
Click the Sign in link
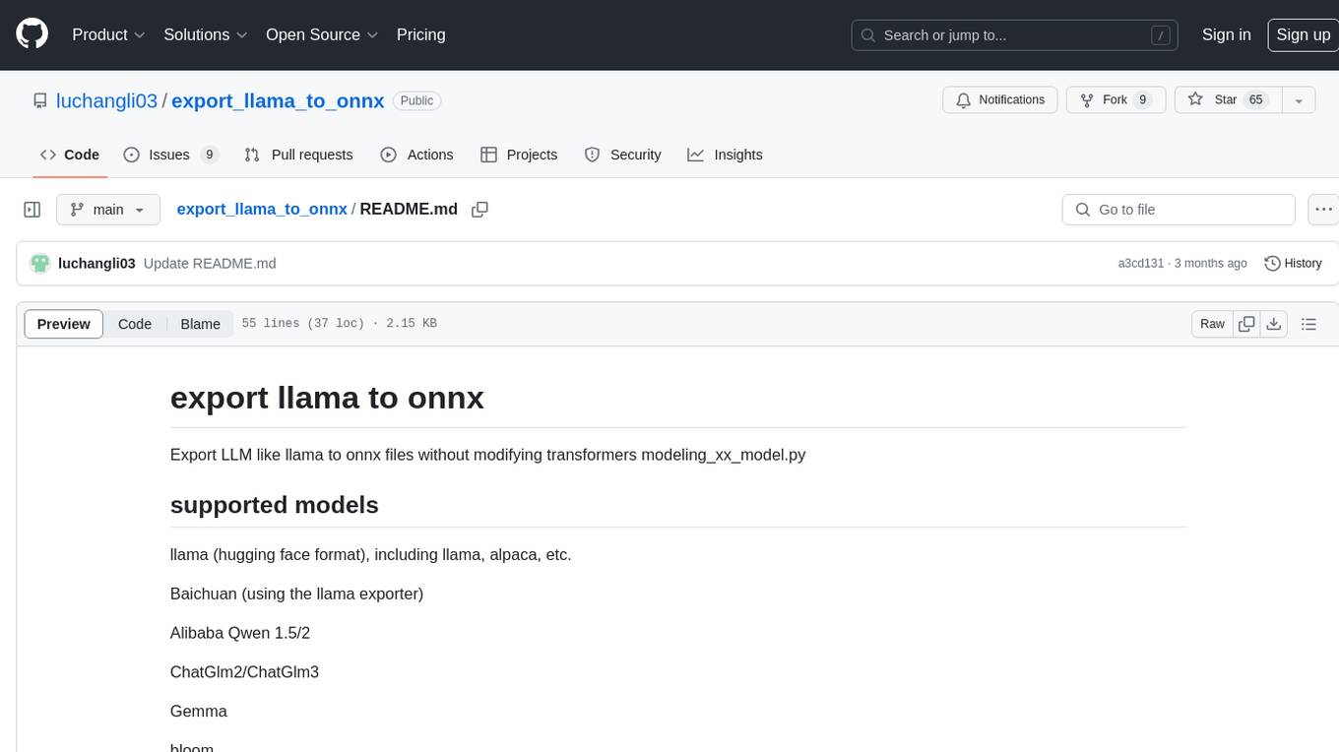click(x=1226, y=34)
